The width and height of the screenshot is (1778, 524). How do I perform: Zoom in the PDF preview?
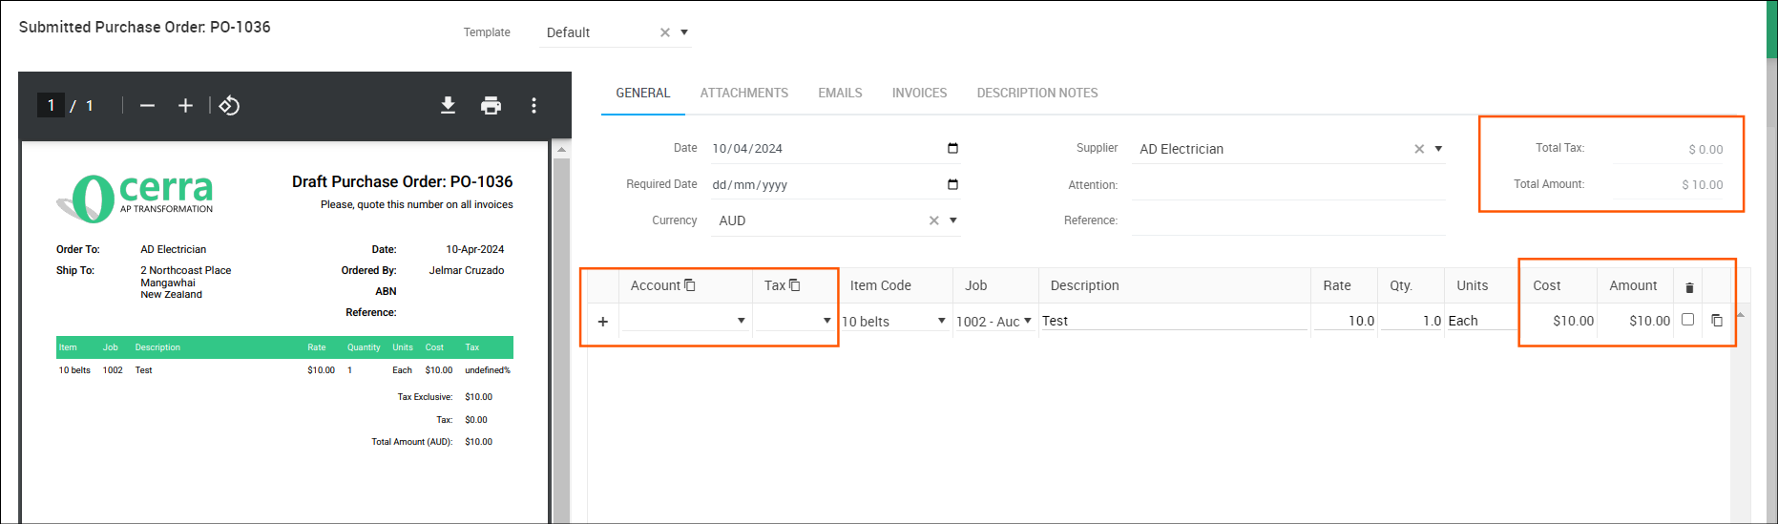point(185,106)
